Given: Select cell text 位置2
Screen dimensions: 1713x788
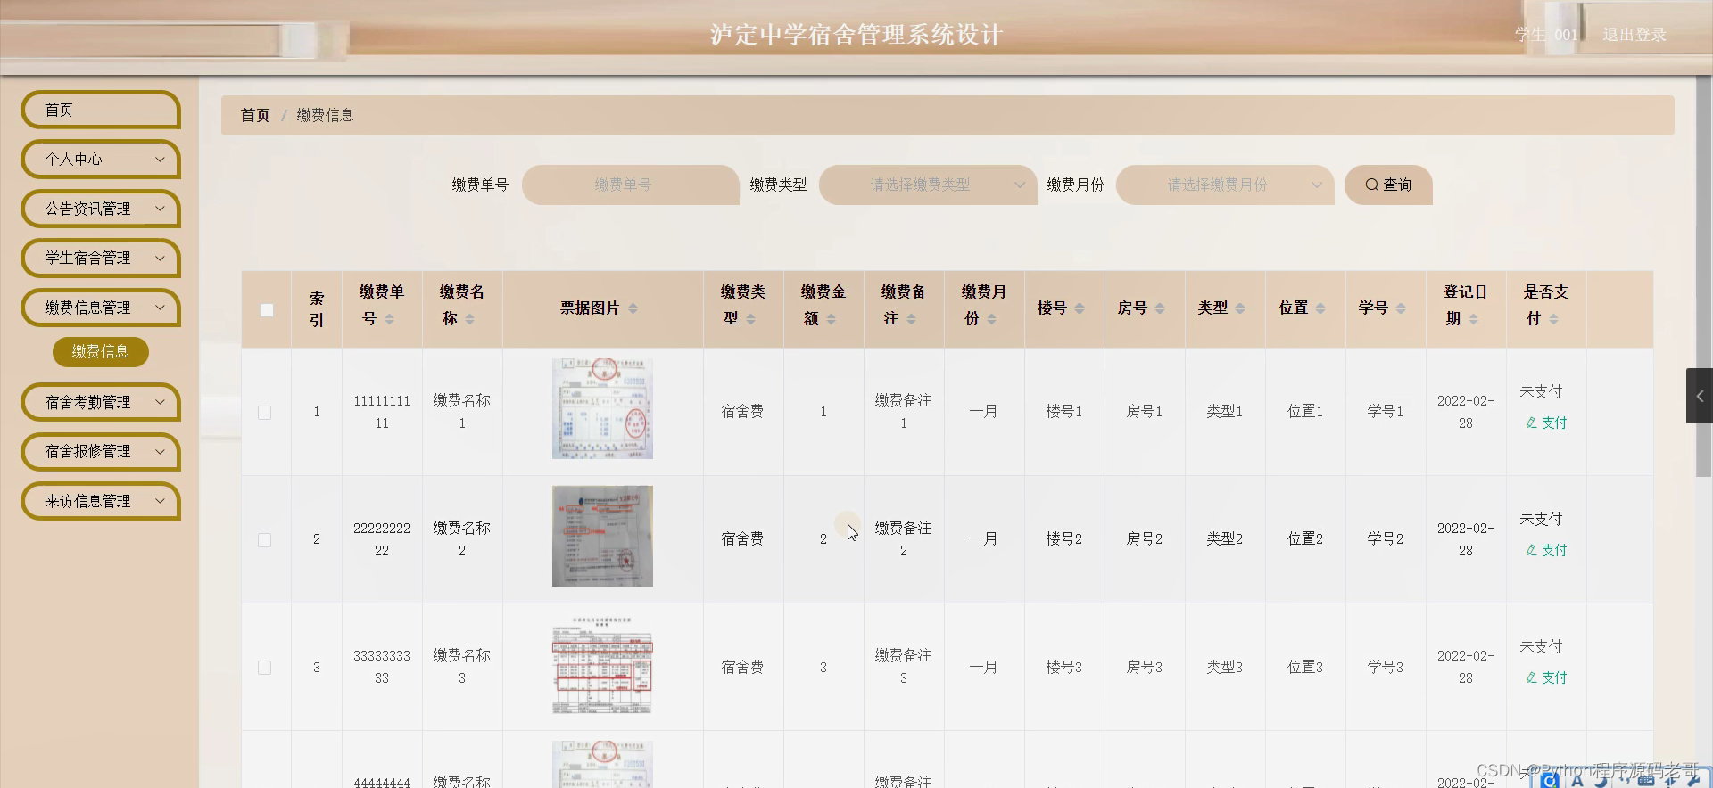Looking at the screenshot, I should 1305,539.
